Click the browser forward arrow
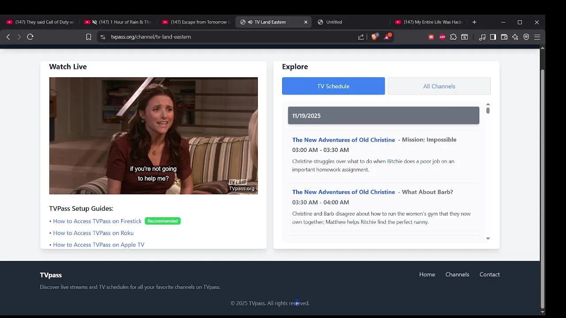Image resolution: width=566 pixels, height=318 pixels. pyautogui.click(x=19, y=37)
